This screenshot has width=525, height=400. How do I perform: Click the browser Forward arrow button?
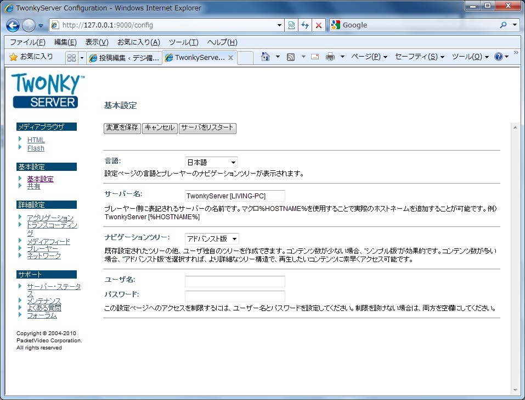pyautogui.click(x=29, y=25)
